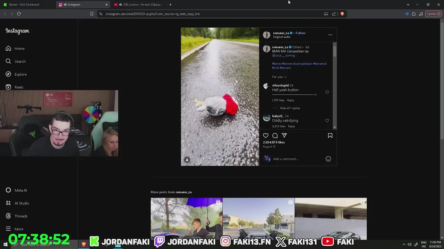
Task: Reply to stfuustupid's comment
Action: coord(290,100)
